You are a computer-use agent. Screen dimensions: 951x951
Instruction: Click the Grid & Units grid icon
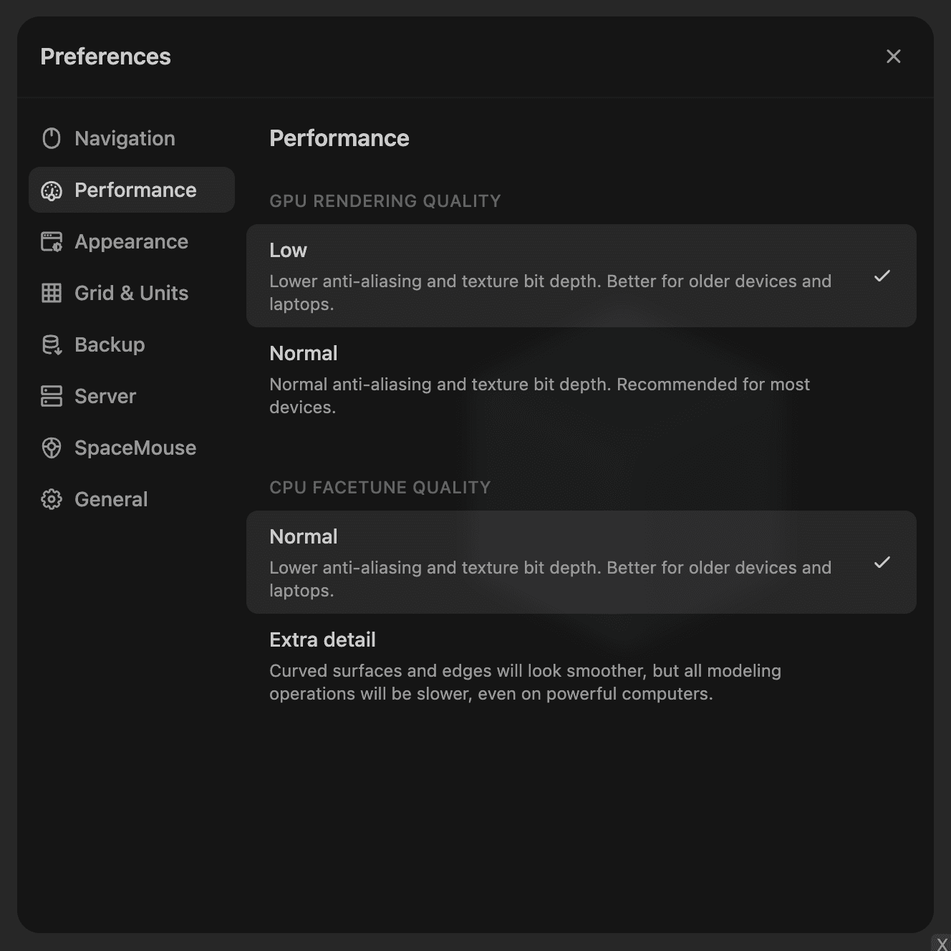tap(52, 293)
